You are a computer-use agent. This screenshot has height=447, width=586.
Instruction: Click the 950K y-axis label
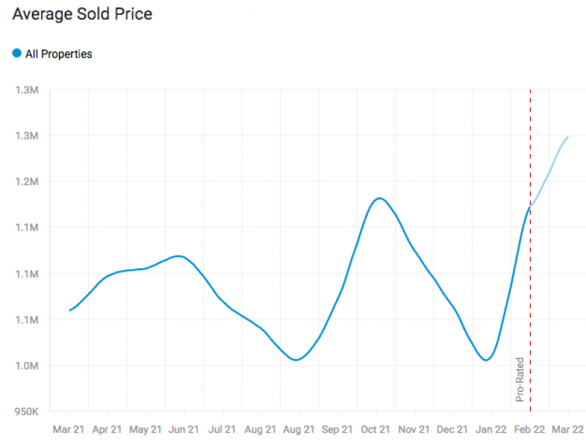[26, 412]
